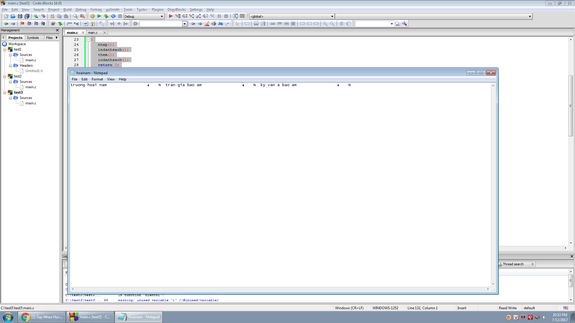
Task: Click the Cut scissors icon
Action: coord(52,16)
